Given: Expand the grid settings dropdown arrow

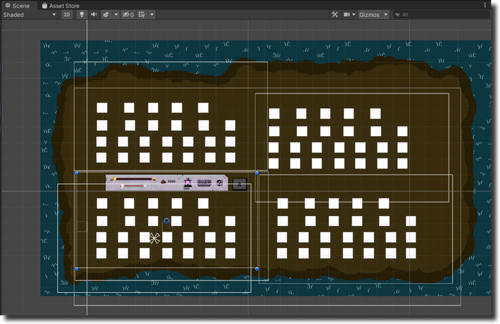Looking at the screenshot, I should 152,15.
